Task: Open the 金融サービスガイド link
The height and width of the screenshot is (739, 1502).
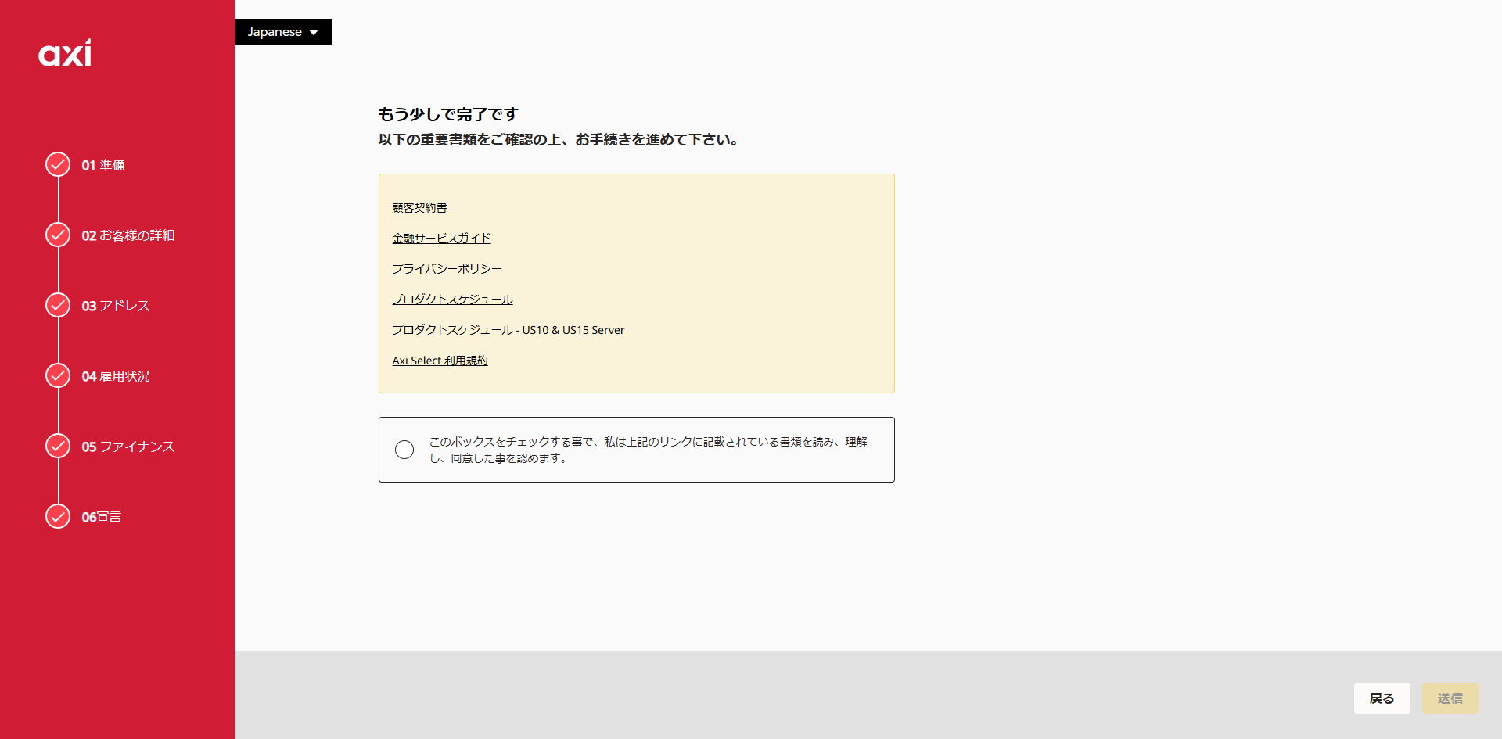Action: pos(441,239)
